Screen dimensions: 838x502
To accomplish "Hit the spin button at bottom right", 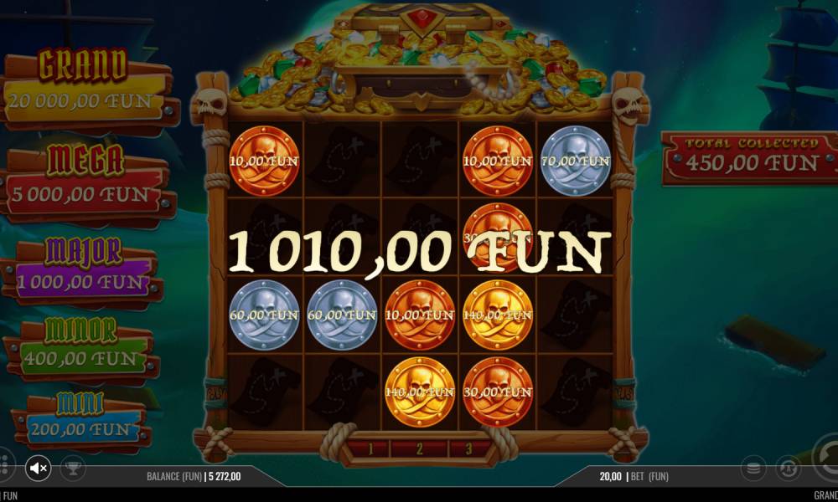I will (825, 456).
